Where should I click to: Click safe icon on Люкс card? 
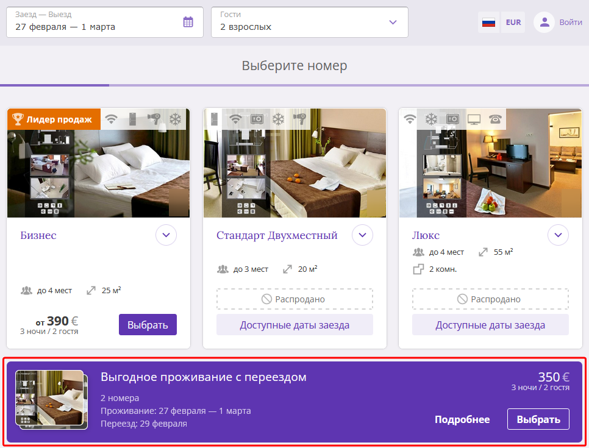pyautogui.click(x=452, y=119)
